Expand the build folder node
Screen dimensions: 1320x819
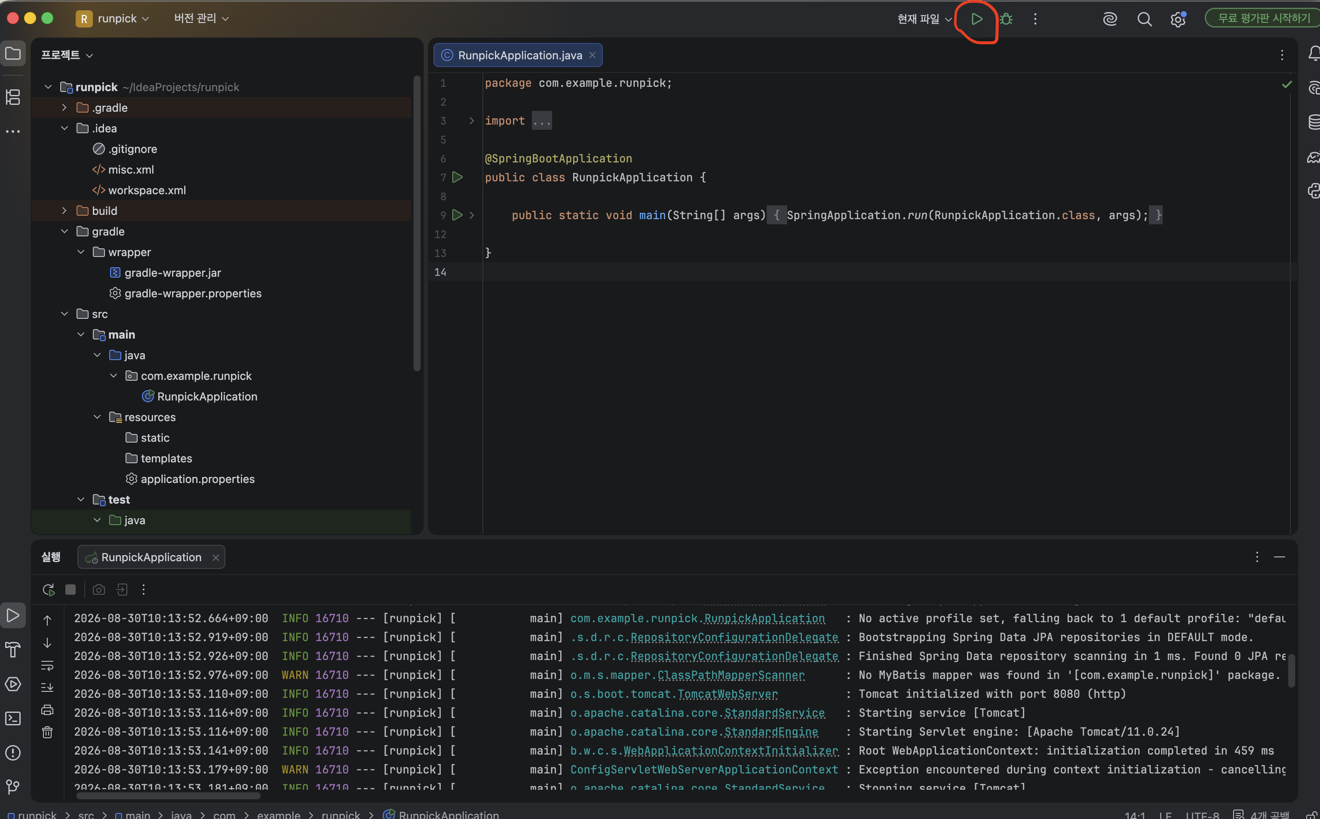(64, 211)
